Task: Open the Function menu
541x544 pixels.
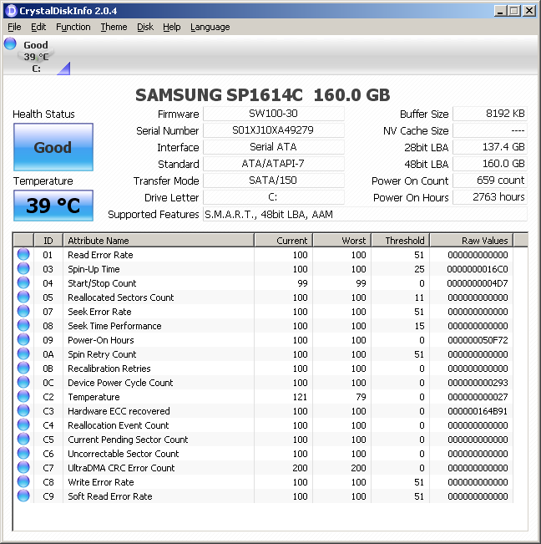Action: click(73, 27)
